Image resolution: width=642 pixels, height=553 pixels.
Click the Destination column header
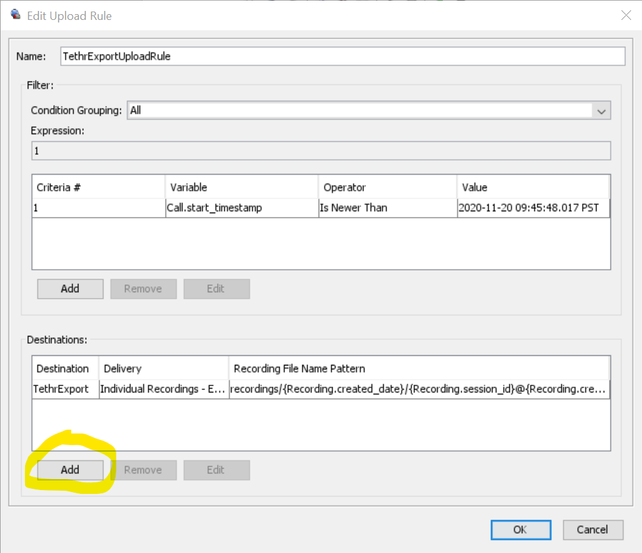(65, 369)
